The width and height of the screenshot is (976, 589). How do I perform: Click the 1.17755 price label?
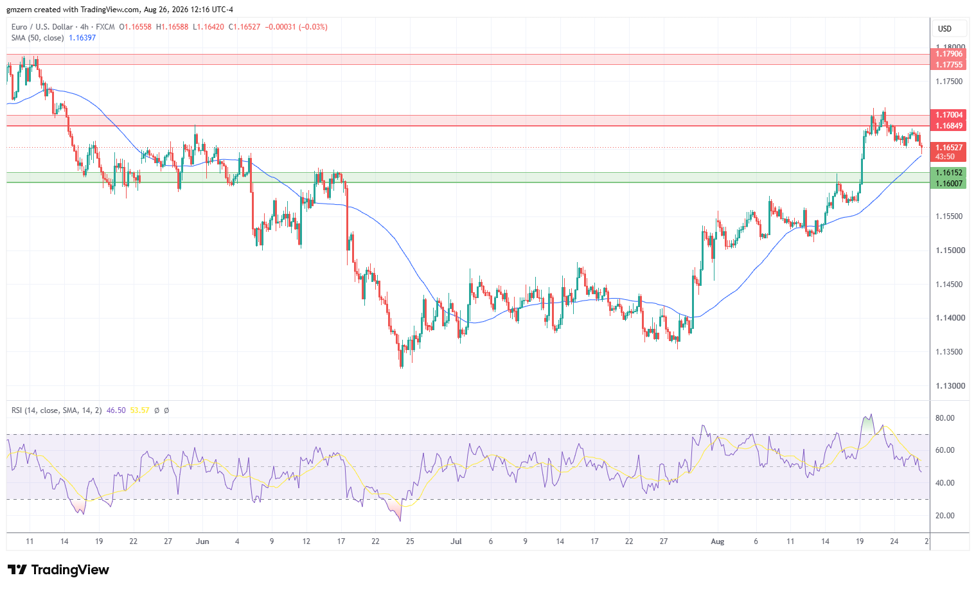pyautogui.click(x=949, y=65)
